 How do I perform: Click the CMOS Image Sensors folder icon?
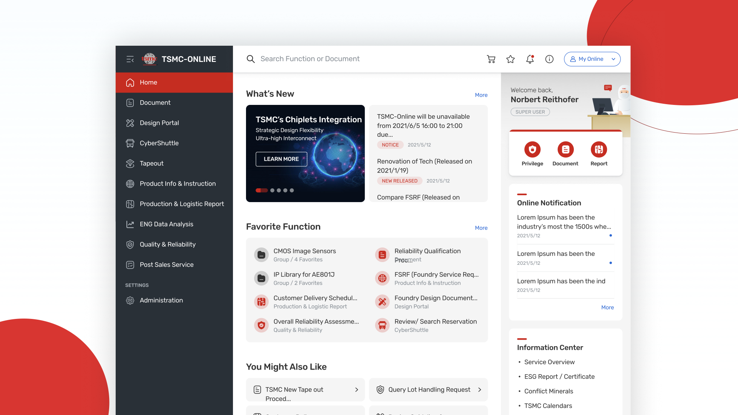(x=261, y=255)
